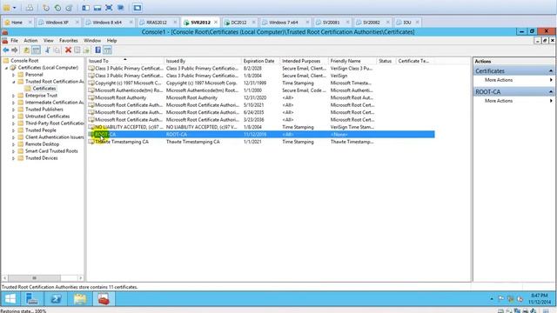Viewport: 557px width, 313px height.
Task: Open VMware power options dropdown arrow
Action: point(15,8)
